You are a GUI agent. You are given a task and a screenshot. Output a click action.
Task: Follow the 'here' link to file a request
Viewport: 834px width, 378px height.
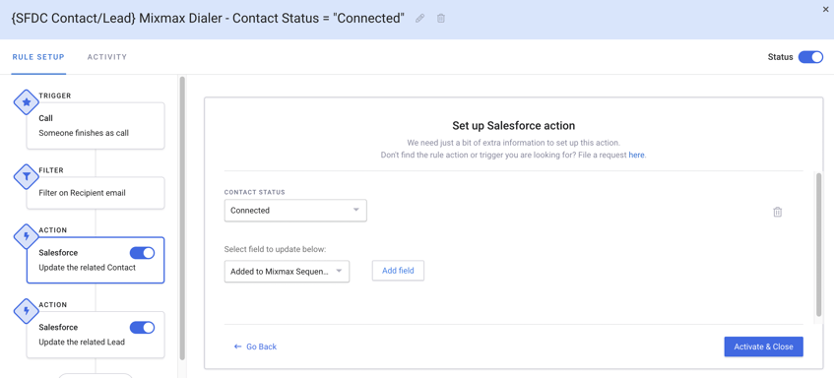coord(636,156)
